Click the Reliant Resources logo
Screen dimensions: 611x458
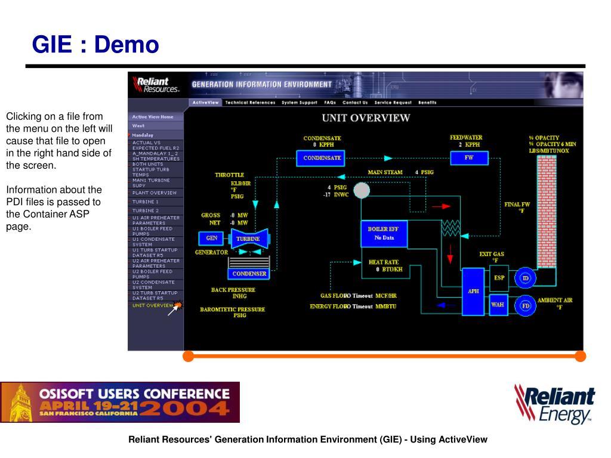156,85
